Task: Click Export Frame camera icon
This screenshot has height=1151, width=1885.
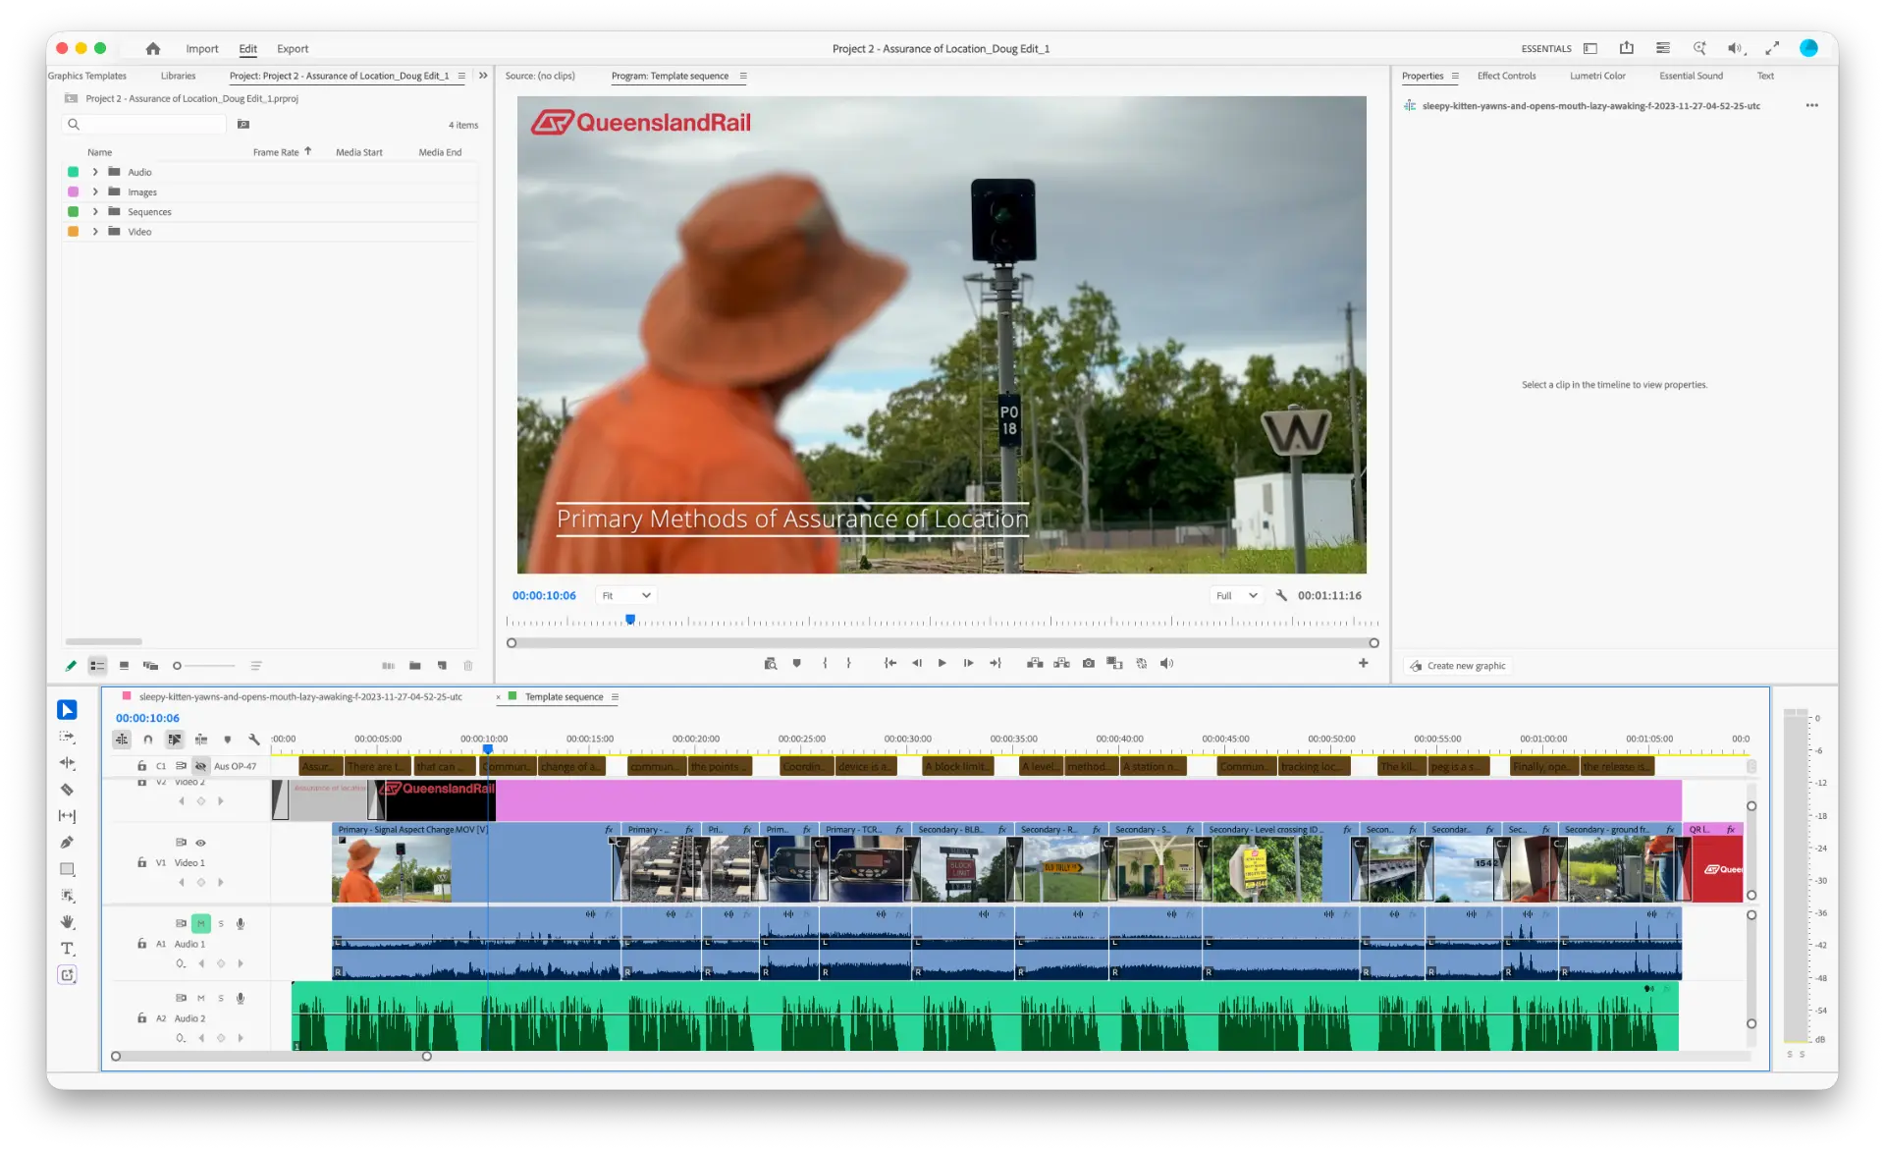Action: coord(1089,664)
